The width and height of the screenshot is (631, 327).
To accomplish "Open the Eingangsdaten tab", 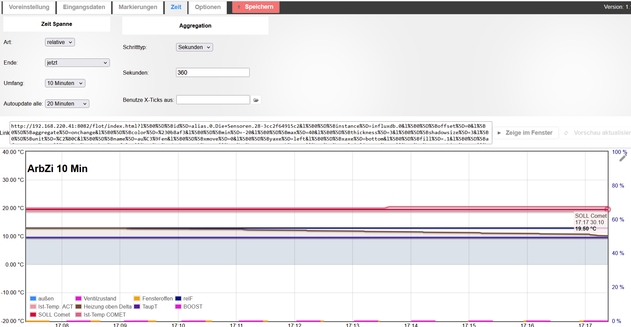I will click(84, 7).
